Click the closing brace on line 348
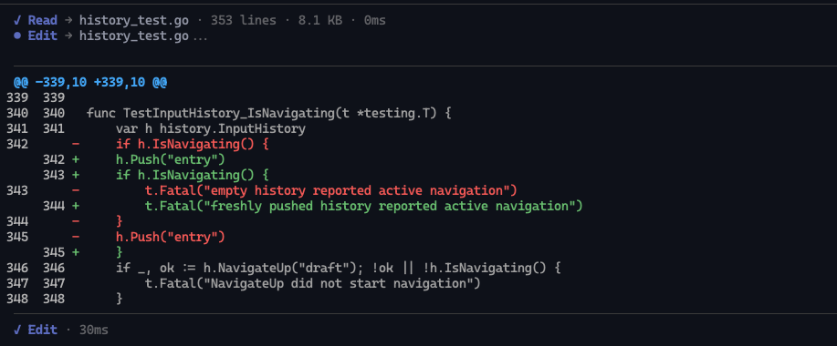Screen dimensions: 837x346 [119, 299]
